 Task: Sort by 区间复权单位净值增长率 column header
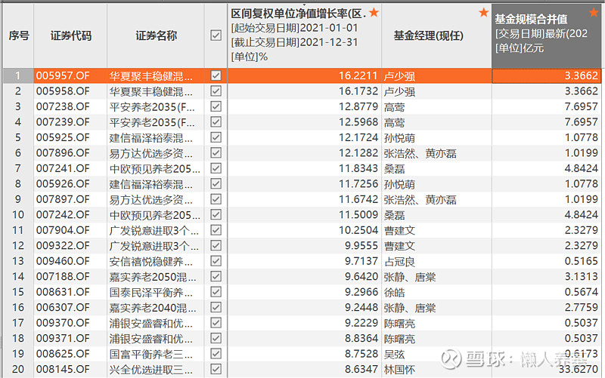[305, 35]
